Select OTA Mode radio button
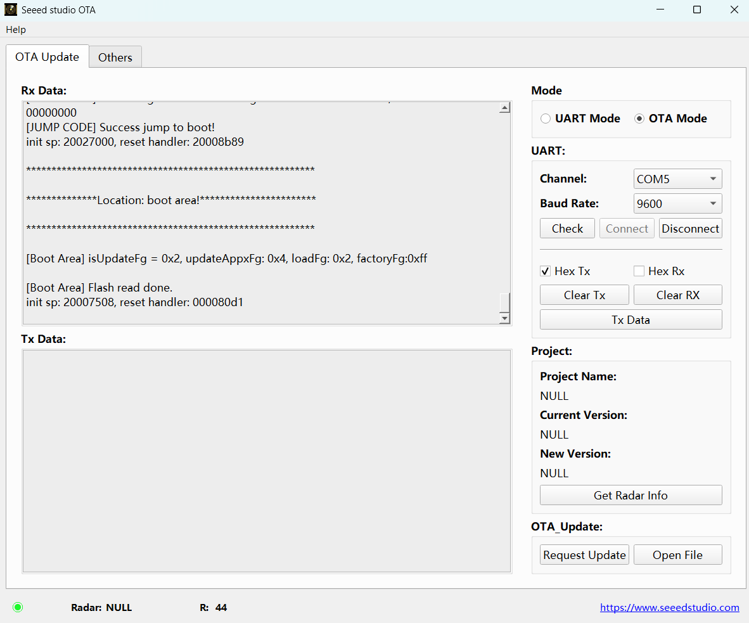 pos(639,119)
